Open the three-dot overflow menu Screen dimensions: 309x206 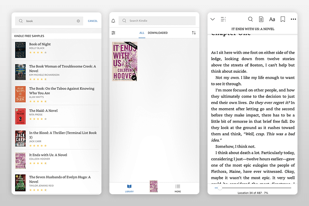tap(293, 19)
